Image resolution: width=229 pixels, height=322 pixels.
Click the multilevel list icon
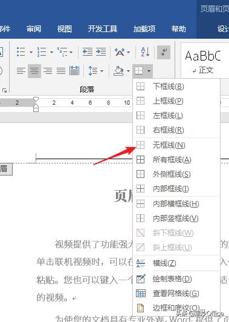62,52
